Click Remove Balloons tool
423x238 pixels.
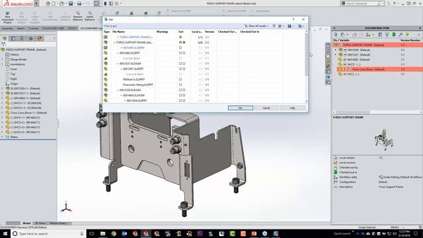[78, 16]
